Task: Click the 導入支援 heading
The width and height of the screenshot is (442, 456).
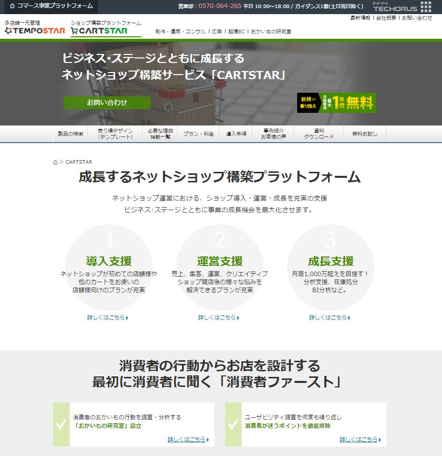Action: (x=109, y=261)
